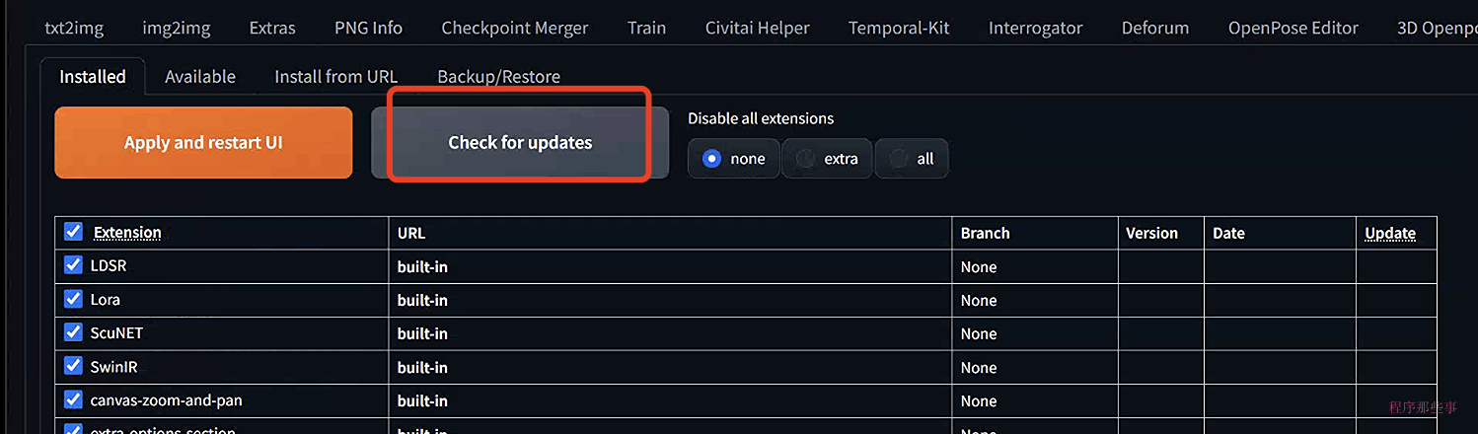Open the PNG Info tab

click(x=368, y=28)
